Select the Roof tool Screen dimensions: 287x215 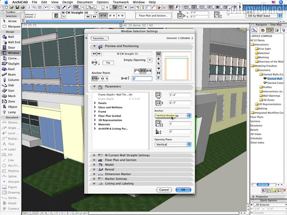tap(10, 69)
